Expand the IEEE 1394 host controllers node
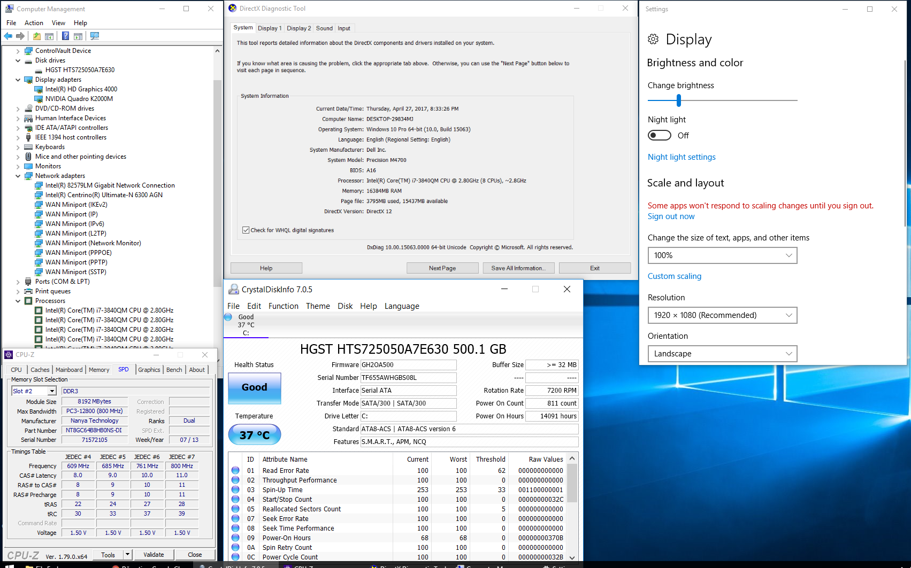The width and height of the screenshot is (911, 568). click(x=18, y=137)
